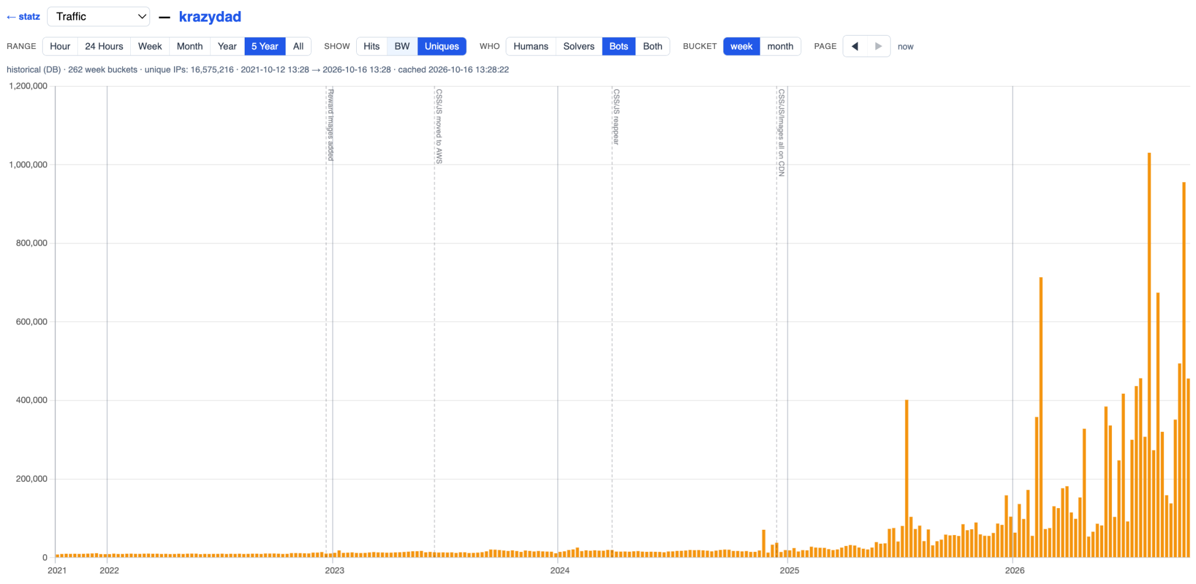Screen dimensions: 1196x584
Task: Show Hits metric
Action: coord(371,47)
